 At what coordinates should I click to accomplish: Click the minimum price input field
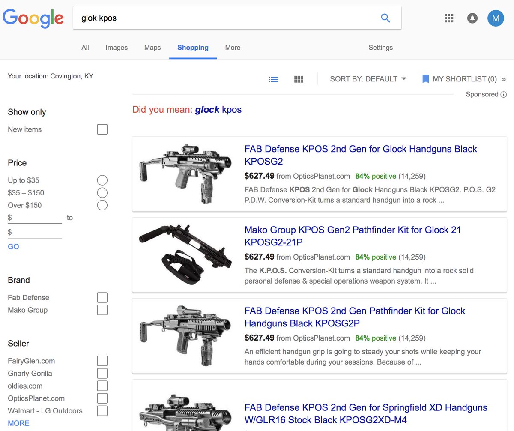35,218
